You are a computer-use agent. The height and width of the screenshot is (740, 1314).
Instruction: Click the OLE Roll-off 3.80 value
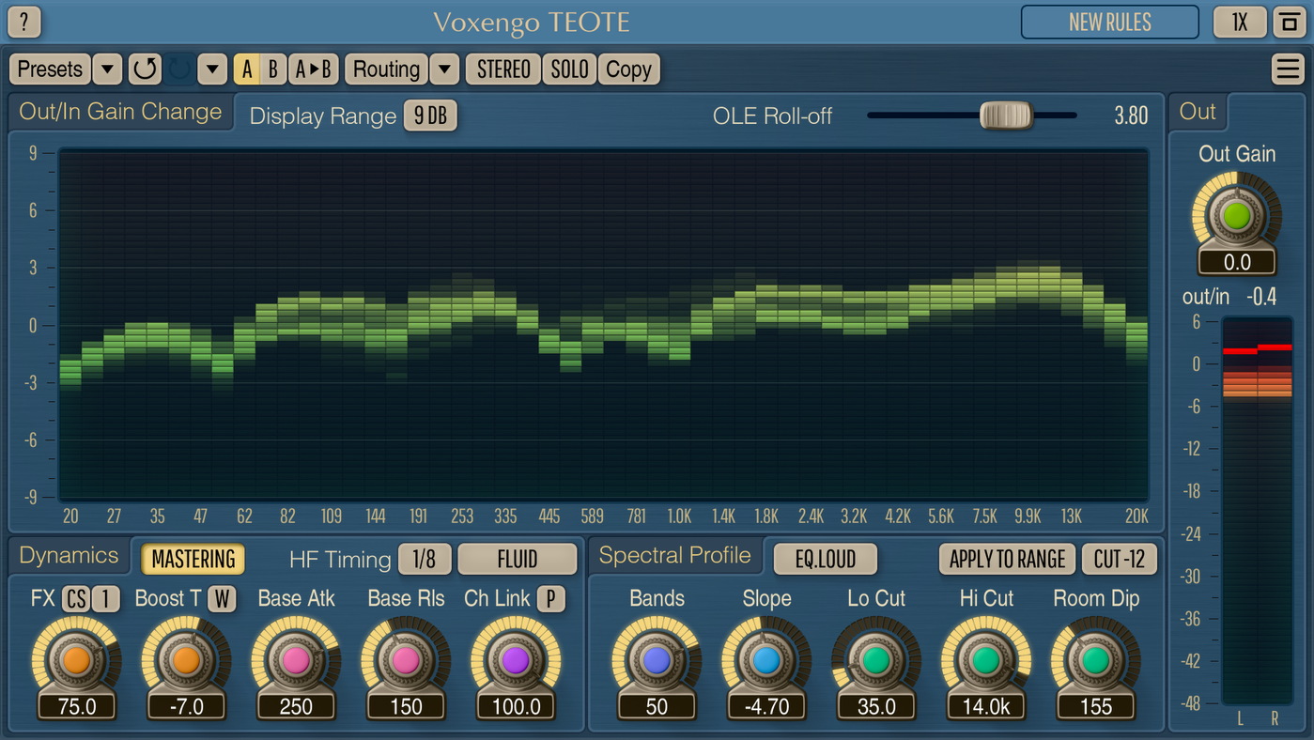coord(1131,116)
